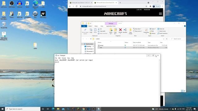Open Notepad View menu

(x=68, y=58)
